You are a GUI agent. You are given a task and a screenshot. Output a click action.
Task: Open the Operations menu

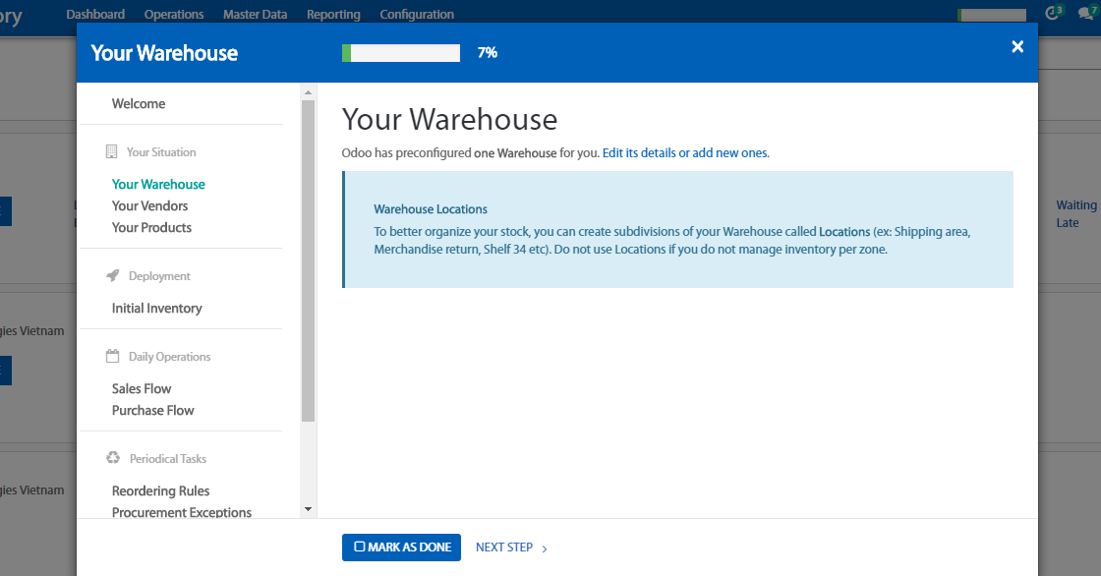174,15
